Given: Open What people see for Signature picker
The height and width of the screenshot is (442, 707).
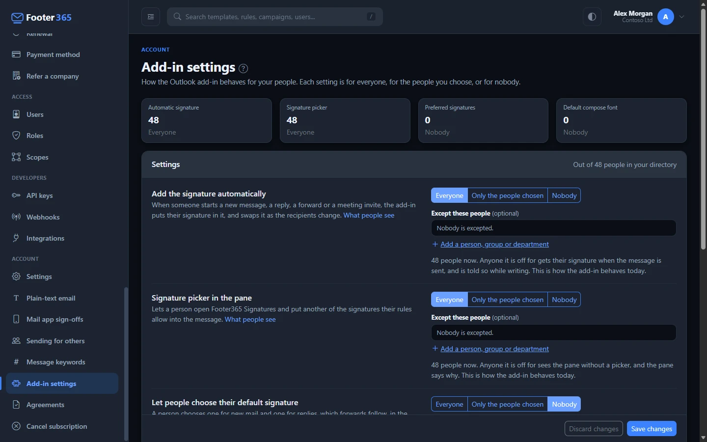Looking at the screenshot, I should pyautogui.click(x=250, y=319).
